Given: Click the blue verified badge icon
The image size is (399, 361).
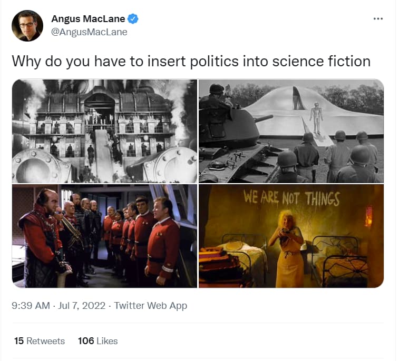Looking at the screenshot, I should coord(133,19).
